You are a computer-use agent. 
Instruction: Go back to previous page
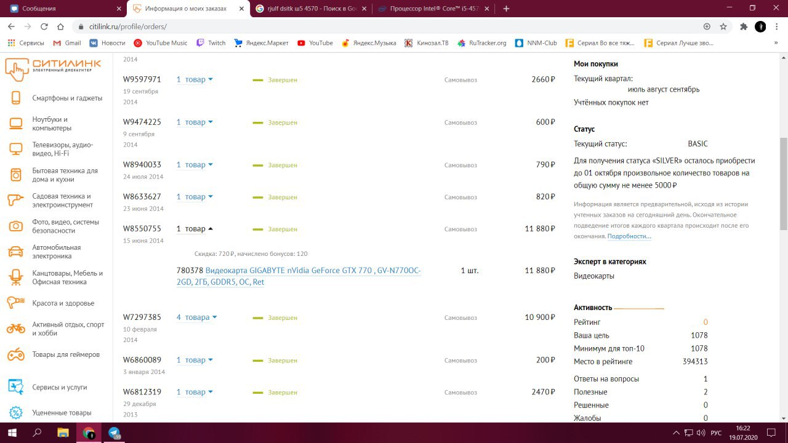[12, 26]
